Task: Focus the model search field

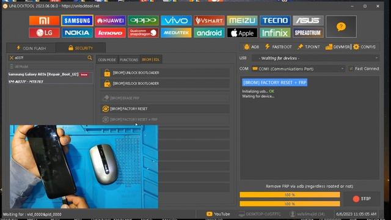Action: [x=51, y=58]
